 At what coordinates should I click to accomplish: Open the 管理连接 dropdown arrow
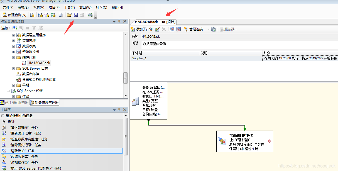click(209, 29)
